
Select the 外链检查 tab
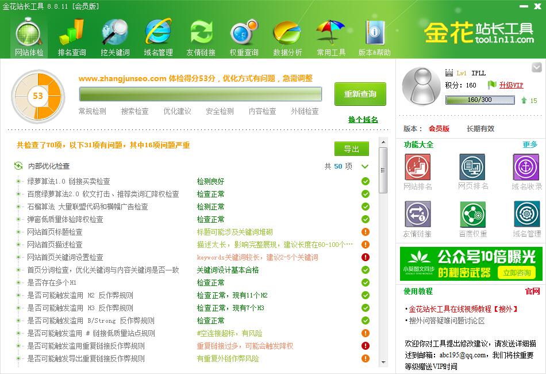pos(305,111)
